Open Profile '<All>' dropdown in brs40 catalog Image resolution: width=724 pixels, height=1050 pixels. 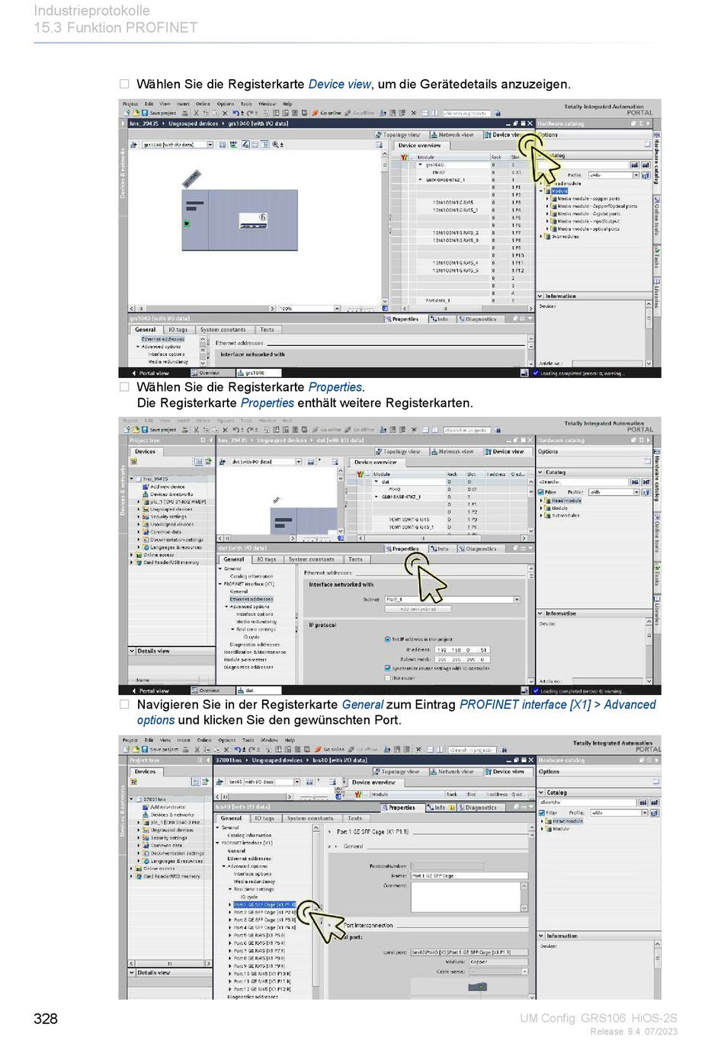point(644,813)
